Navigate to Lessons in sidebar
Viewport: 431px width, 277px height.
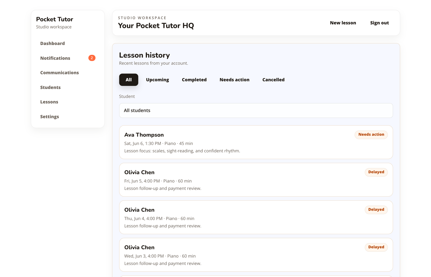[x=68, y=102]
